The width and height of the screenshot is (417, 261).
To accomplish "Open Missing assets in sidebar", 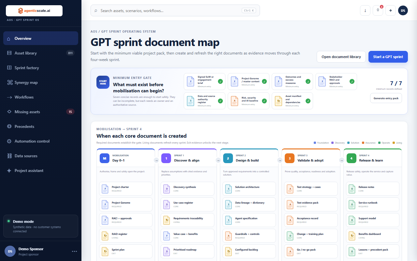I will [x=41, y=112].
